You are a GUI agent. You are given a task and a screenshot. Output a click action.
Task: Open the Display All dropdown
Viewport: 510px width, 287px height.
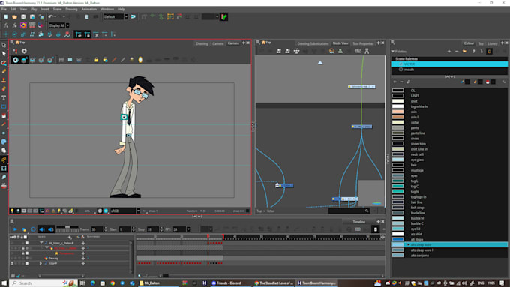point(67,25)
